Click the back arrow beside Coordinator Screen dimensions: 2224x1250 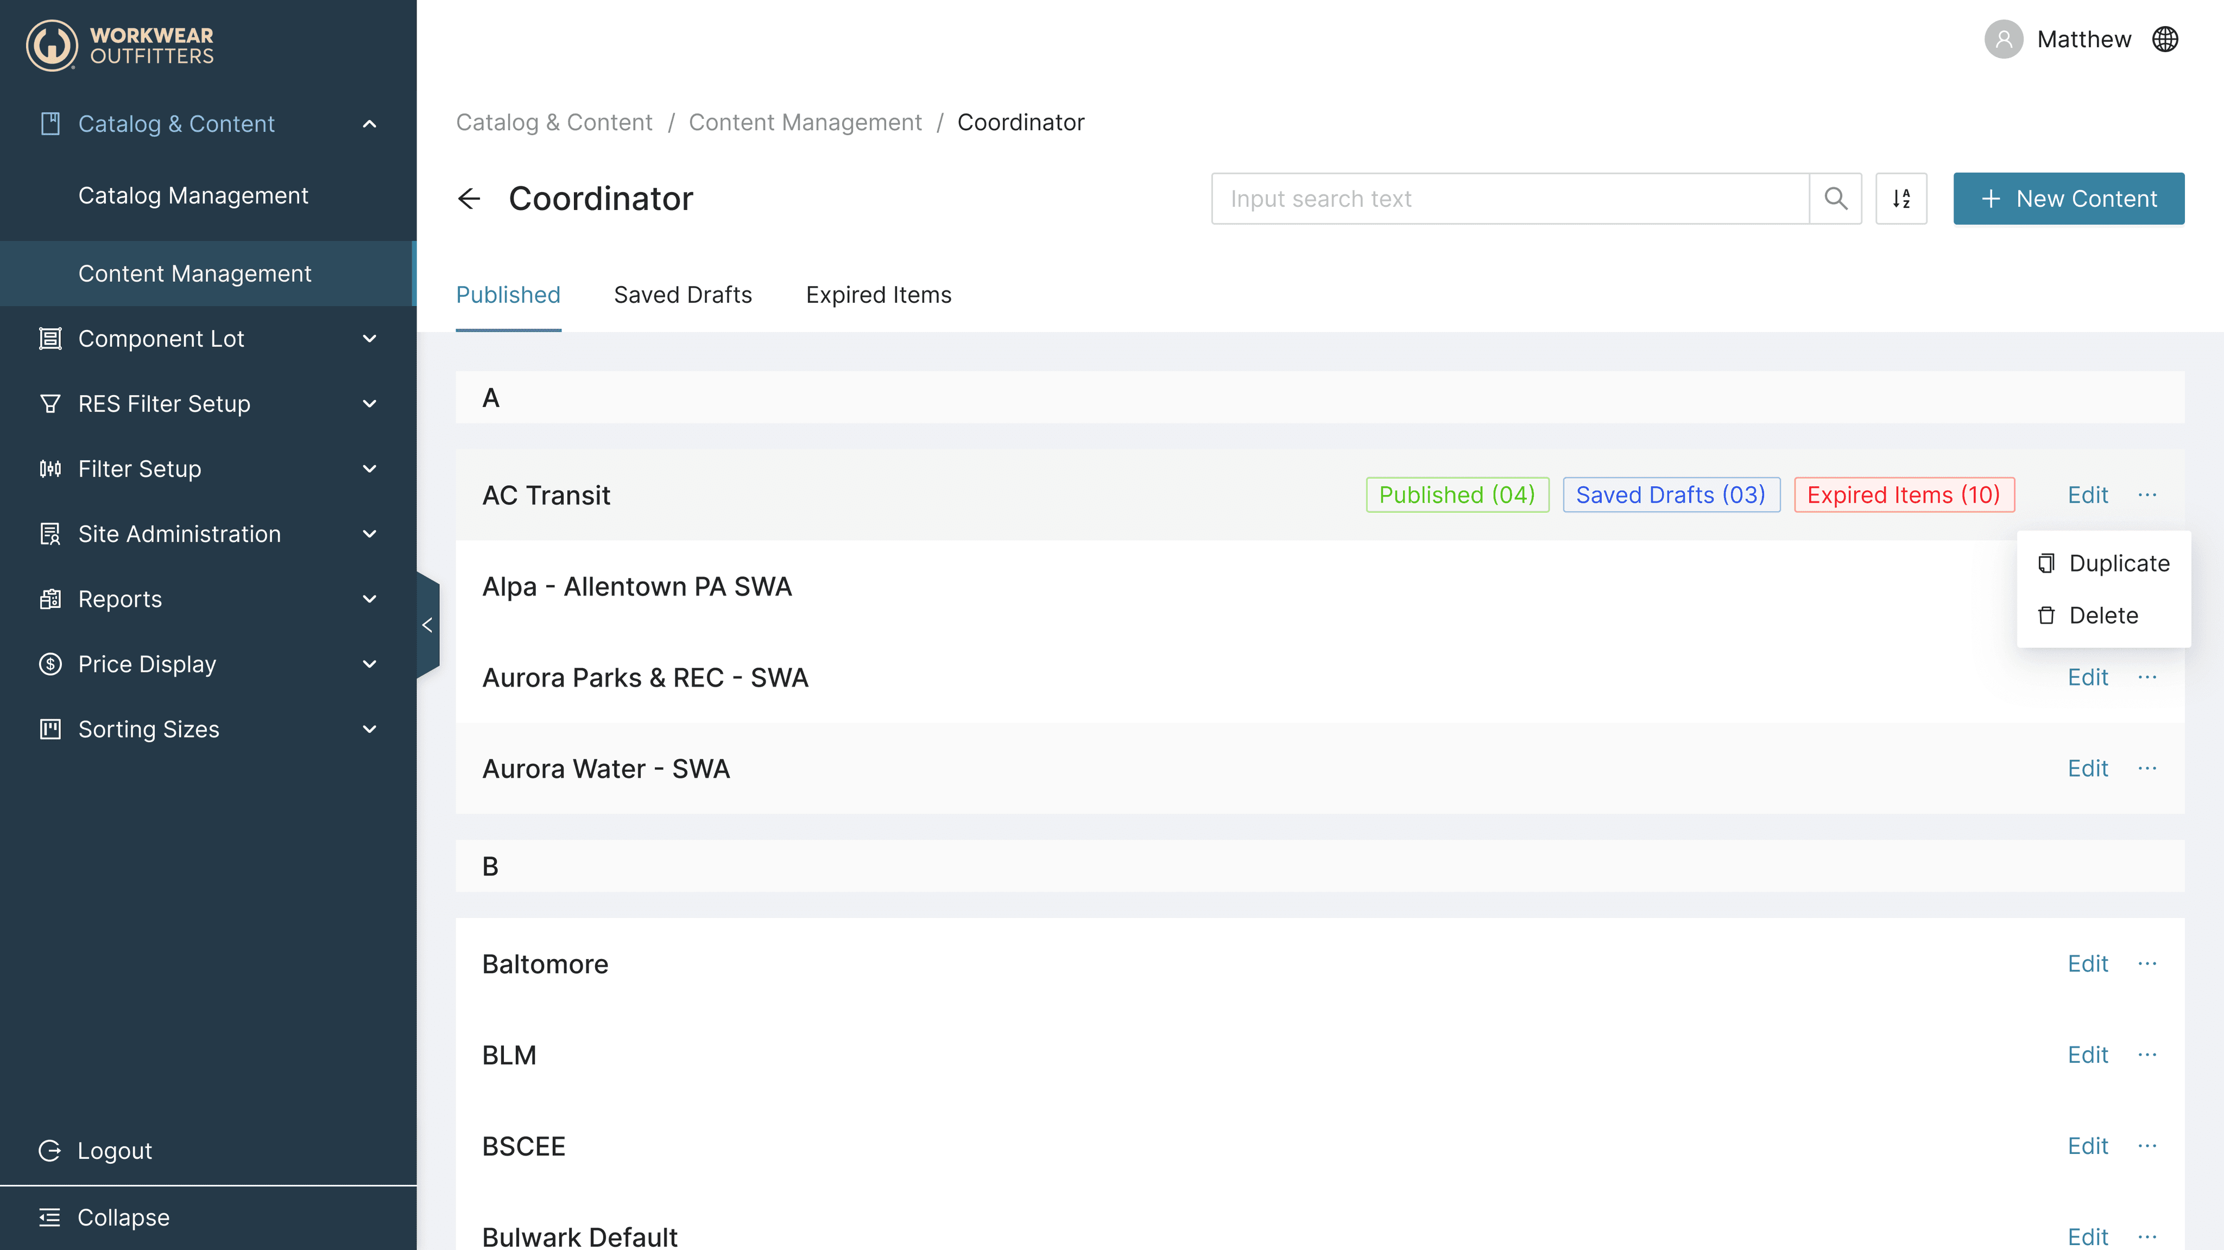469,199
